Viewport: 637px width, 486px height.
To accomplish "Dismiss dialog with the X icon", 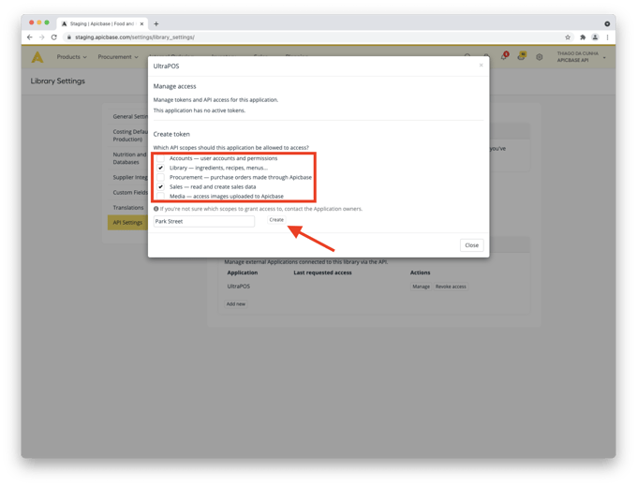I will coord(481,65).
